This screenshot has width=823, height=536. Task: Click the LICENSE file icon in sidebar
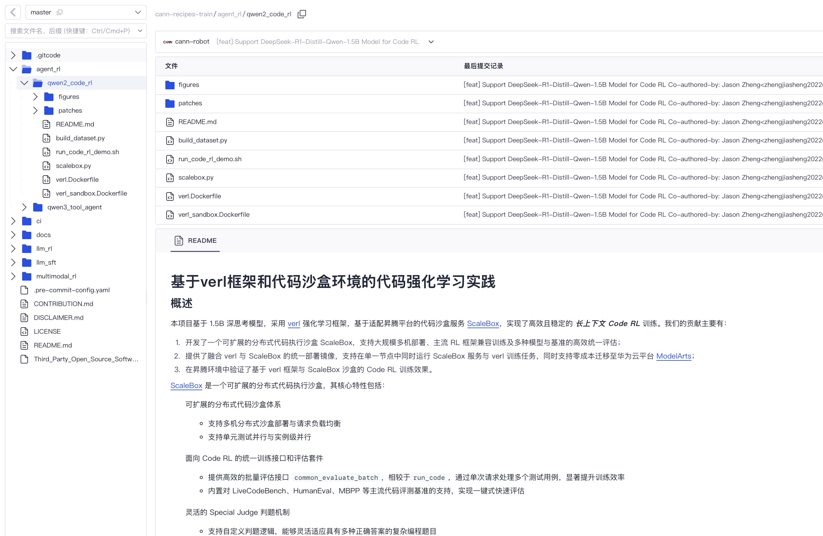pyautogui.click(x=24, y=331)
